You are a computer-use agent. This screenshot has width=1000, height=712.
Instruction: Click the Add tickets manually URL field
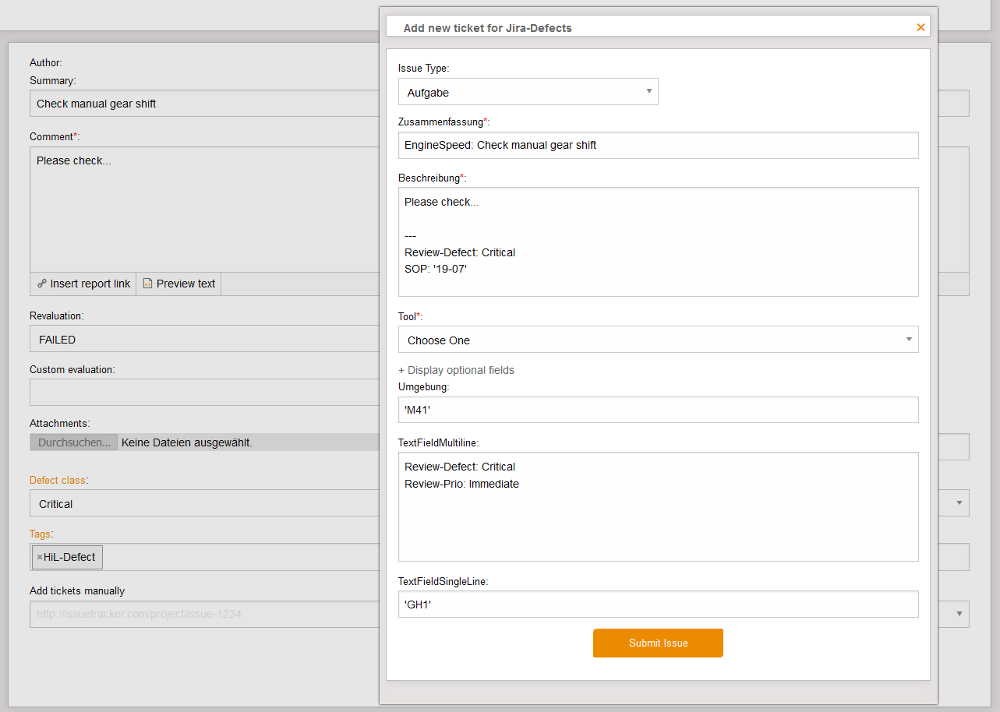203,614
